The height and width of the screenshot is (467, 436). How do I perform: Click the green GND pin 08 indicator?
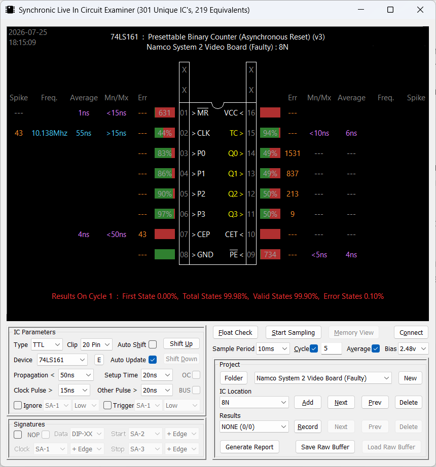164,255
